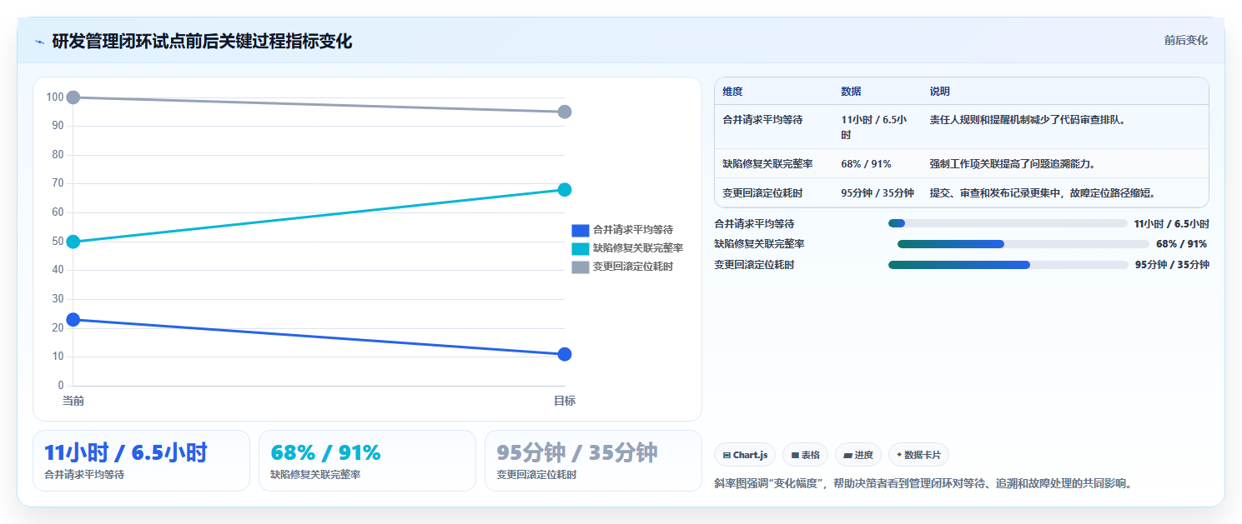Click the bar icon in 进度 chip
The width and height of the screenshot is (1242, 524).
847,456
